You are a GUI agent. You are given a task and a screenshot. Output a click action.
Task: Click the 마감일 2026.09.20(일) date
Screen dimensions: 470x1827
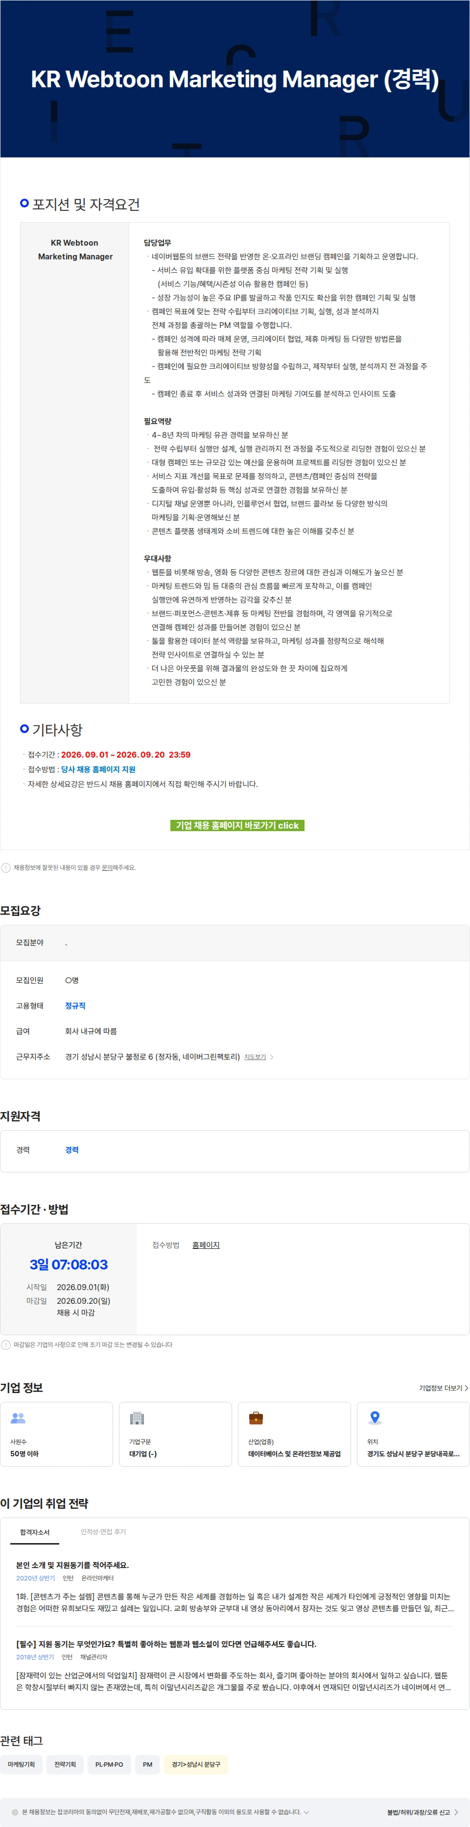(x=84, y=1301)
